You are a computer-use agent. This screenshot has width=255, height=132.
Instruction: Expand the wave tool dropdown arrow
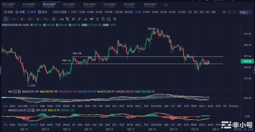tap(49, 20)
